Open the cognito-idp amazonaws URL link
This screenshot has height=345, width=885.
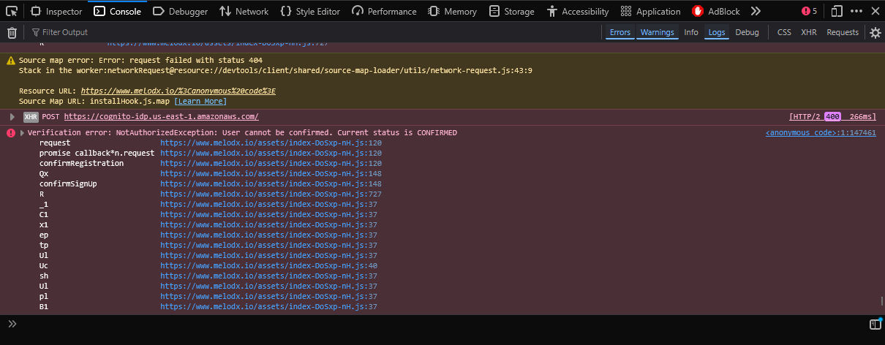(161, 117)
